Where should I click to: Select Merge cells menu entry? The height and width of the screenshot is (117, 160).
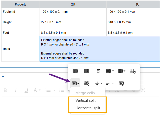pyautogui.click(x=85, y=93)
